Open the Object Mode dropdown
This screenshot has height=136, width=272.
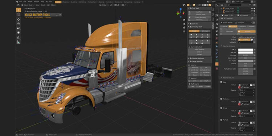[28, 5]
